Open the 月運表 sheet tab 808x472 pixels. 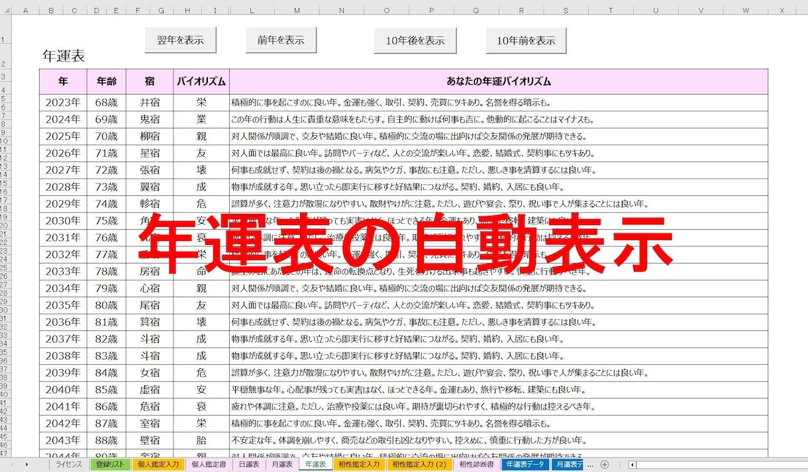point(282,465)
